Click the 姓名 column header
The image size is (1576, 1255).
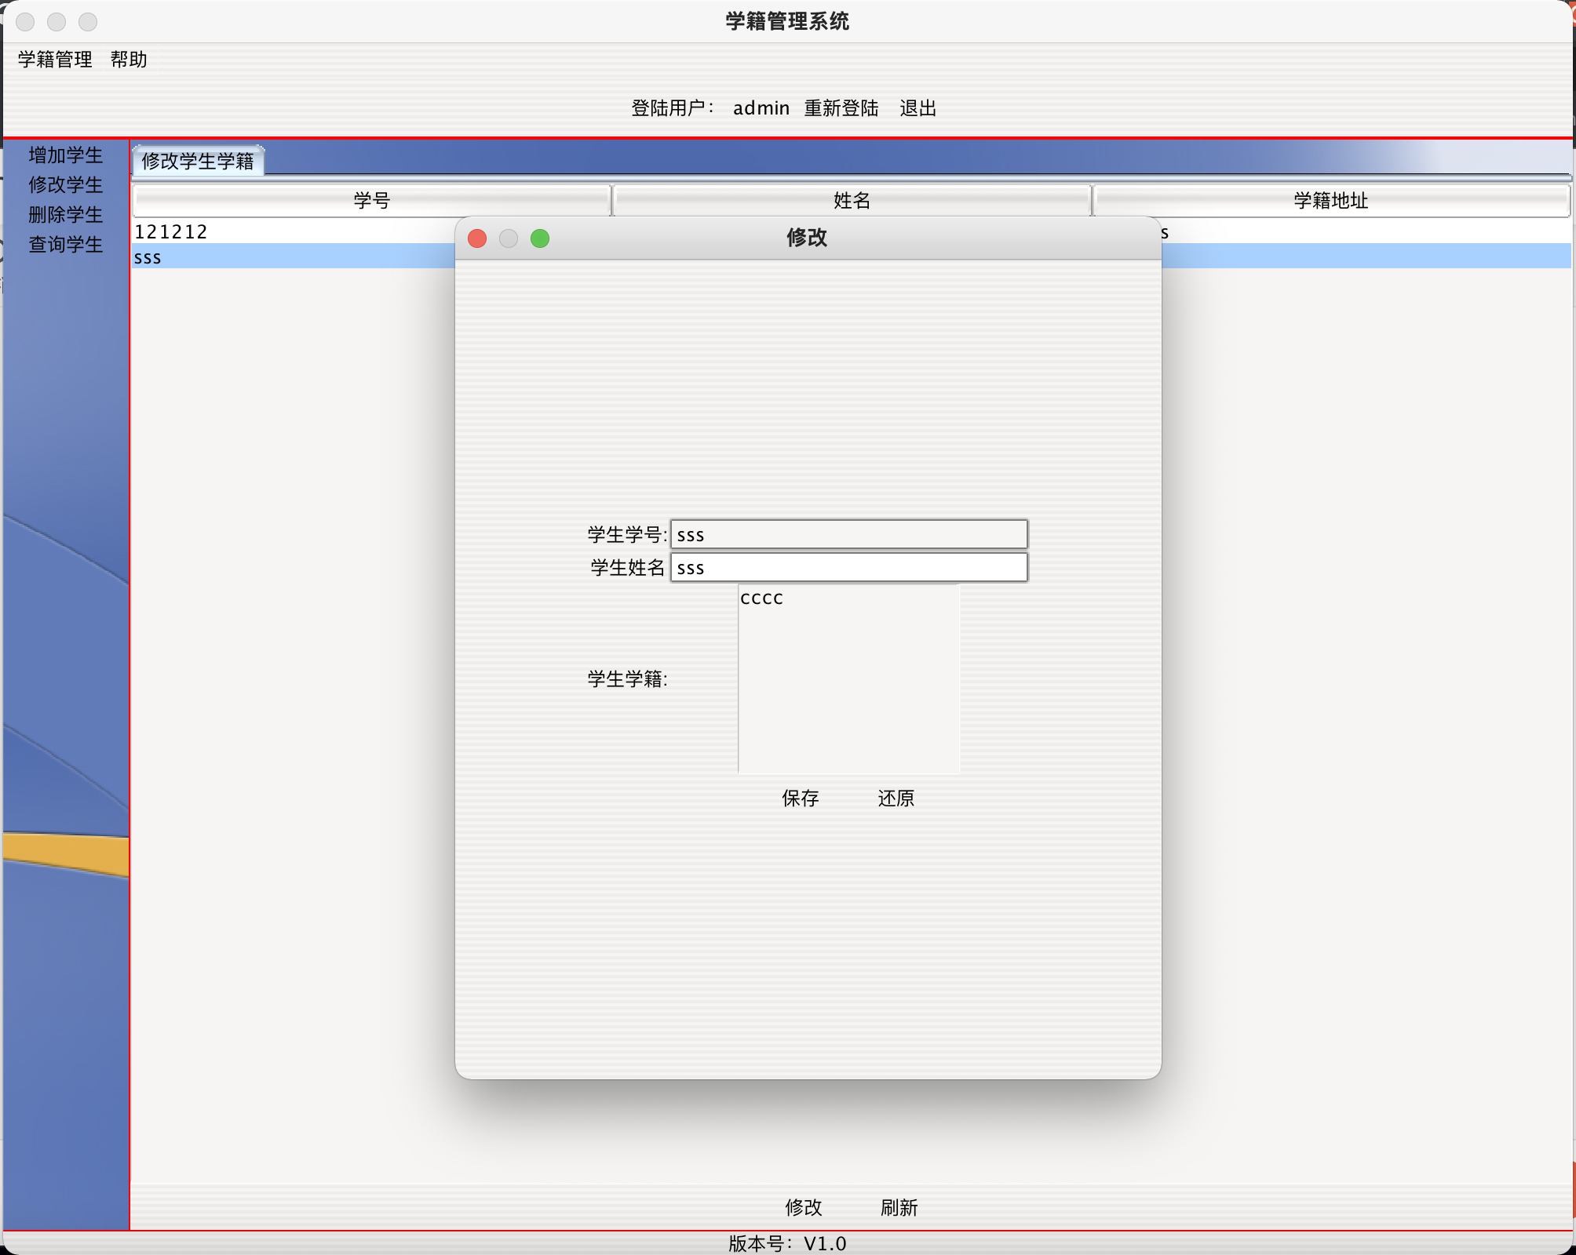click(851, 201)
